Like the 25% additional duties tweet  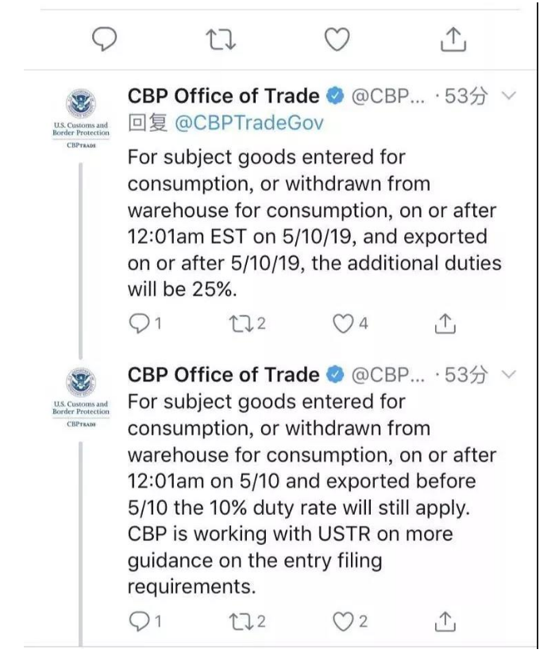pyautogui.click(x=342, y=324)
